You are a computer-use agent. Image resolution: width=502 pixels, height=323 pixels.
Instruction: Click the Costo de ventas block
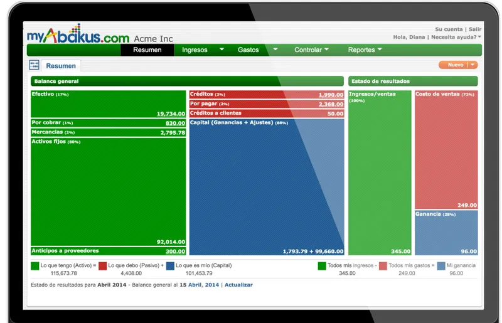point(446,150)
